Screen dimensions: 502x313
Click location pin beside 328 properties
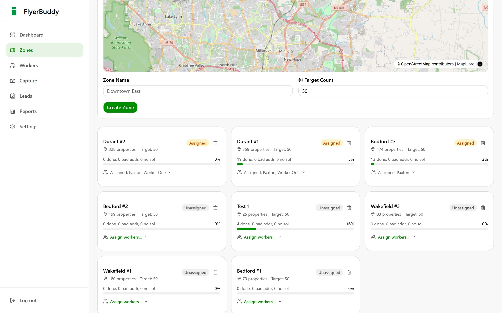click(x=105, y=149)
